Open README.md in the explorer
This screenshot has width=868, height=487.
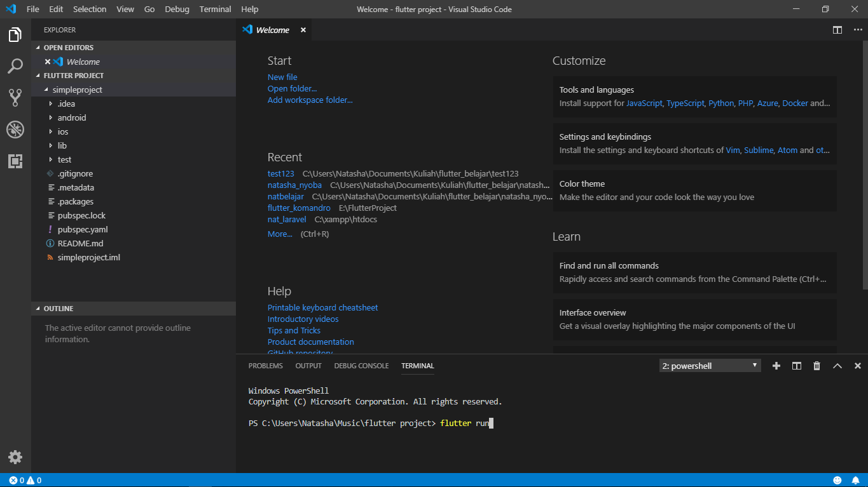134,243
